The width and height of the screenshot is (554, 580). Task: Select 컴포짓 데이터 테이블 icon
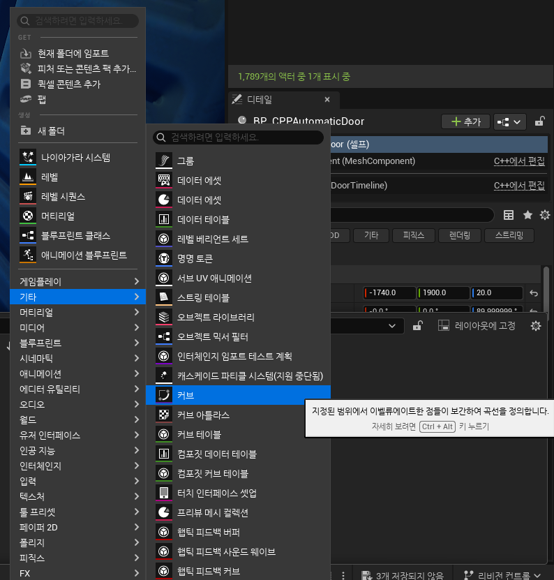(164, 454)
